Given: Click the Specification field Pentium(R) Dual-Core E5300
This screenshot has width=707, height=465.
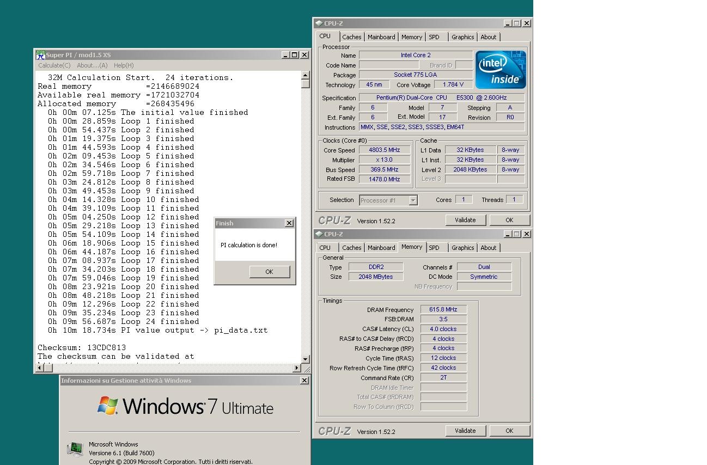Looking at the screenshot, I should pos(442,98).
